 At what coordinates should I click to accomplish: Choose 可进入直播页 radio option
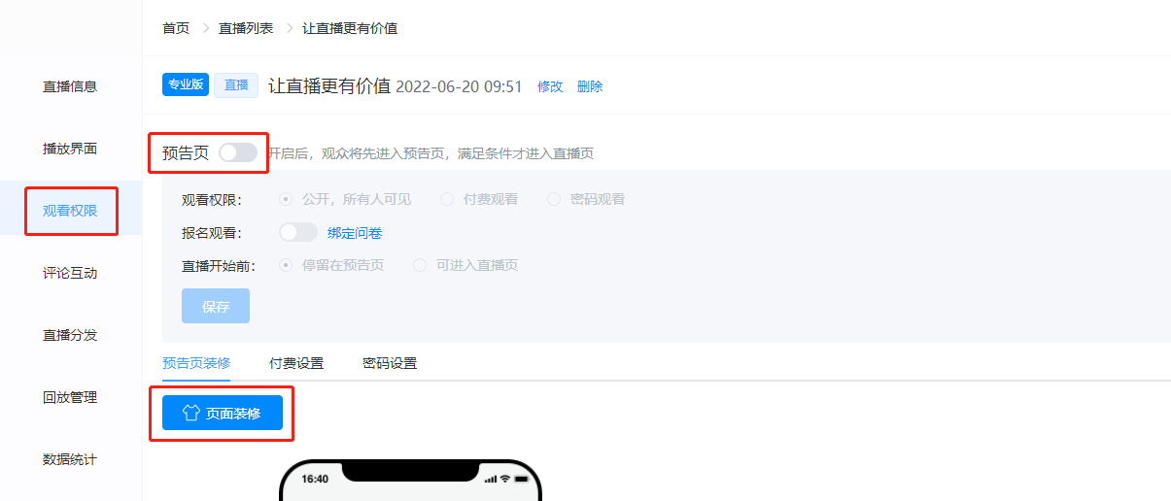point(465,265)
